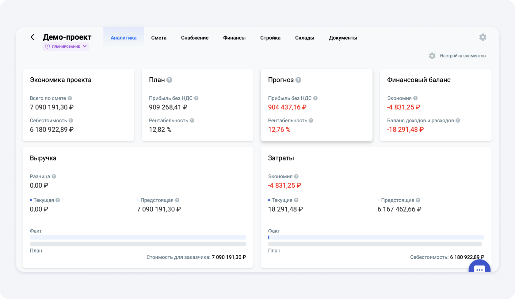
Task: Click help icon beside Всего по смете
Action: pos(70,98)
